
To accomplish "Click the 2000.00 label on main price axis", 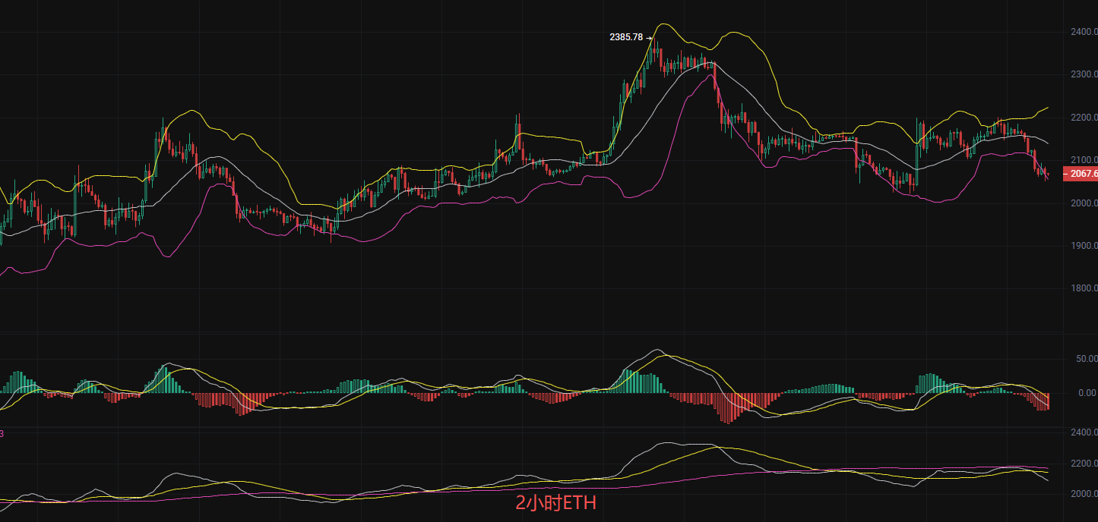I will point(1083,203).
